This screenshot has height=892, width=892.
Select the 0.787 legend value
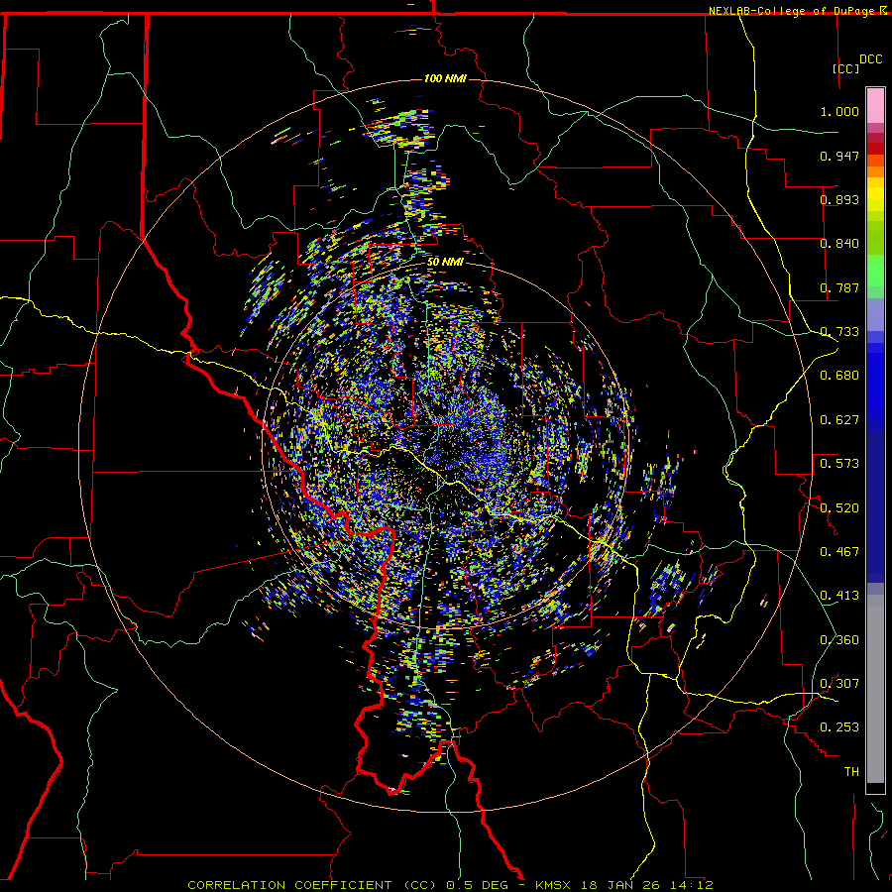point(839,287)
